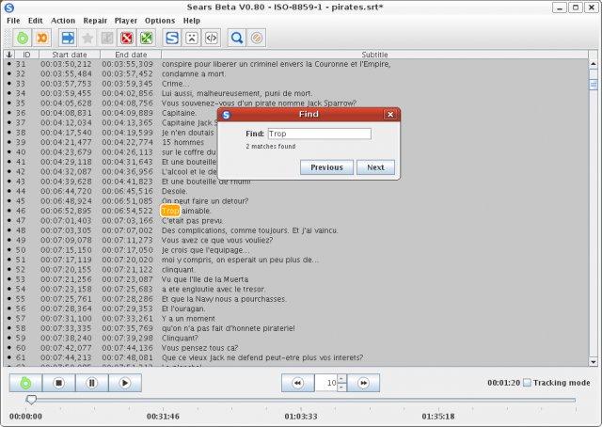Click start time 00:07:09,078 of row 49

tap(66, 241)
